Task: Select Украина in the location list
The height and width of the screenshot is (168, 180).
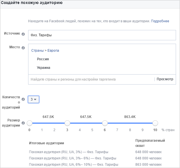Action: [x=44, y=68]
